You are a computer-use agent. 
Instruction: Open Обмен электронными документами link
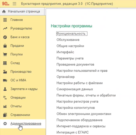(84, 114)
